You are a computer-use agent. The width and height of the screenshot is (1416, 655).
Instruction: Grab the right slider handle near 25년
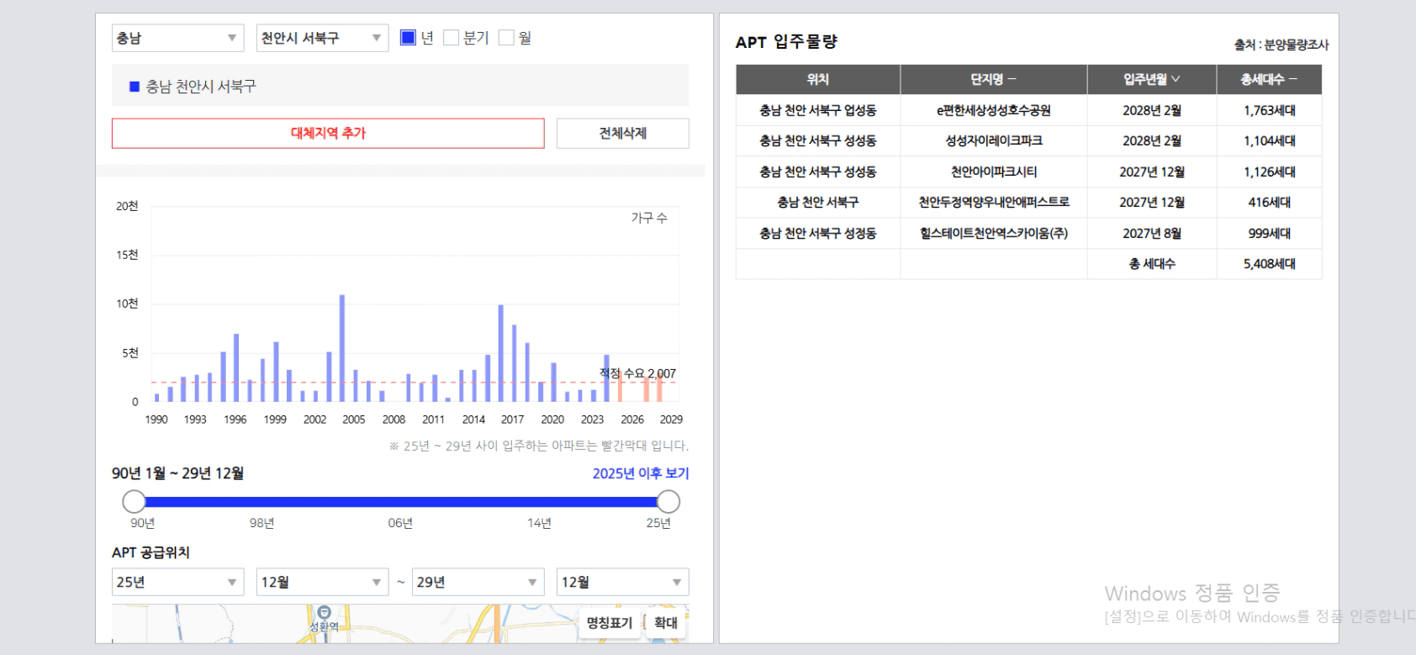pos(668,502)
